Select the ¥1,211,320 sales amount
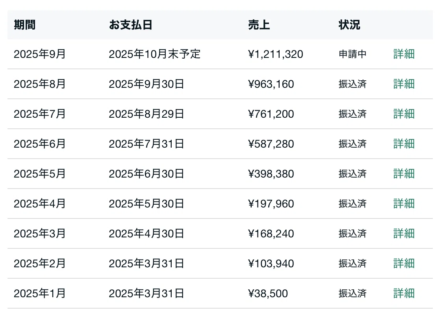Viewport: 445px width, 311px height. click(276, 54)
